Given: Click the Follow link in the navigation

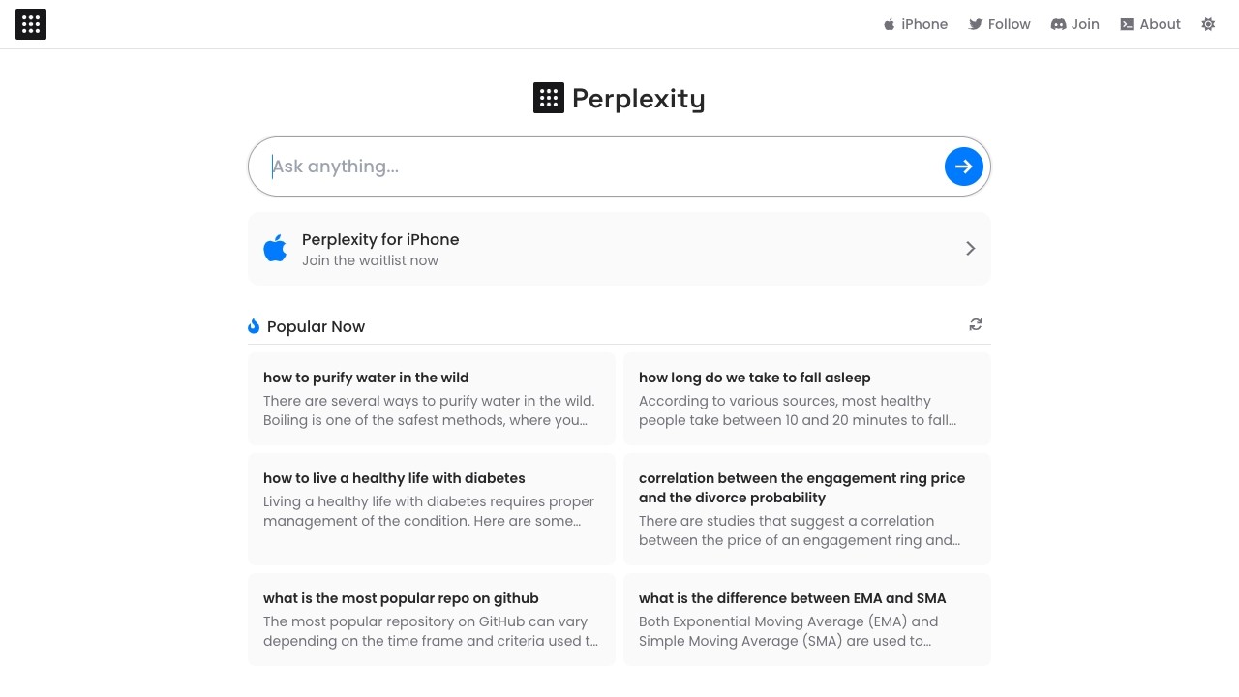Looking at the screenshot, I should [x=1009, y=24].
